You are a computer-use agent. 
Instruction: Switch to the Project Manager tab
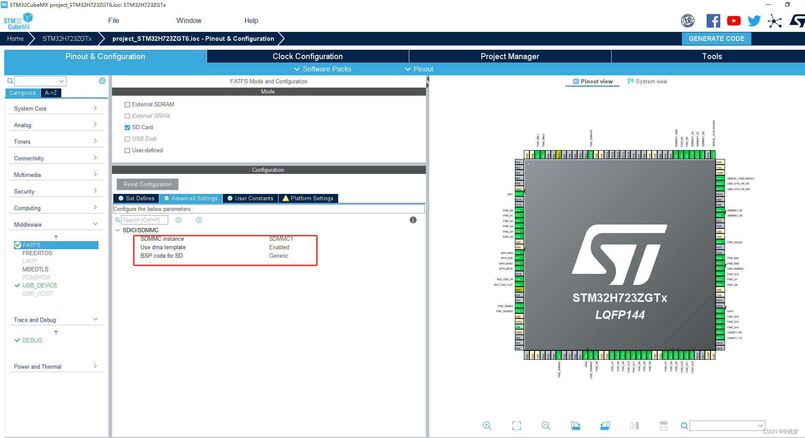tap(510, 57)
